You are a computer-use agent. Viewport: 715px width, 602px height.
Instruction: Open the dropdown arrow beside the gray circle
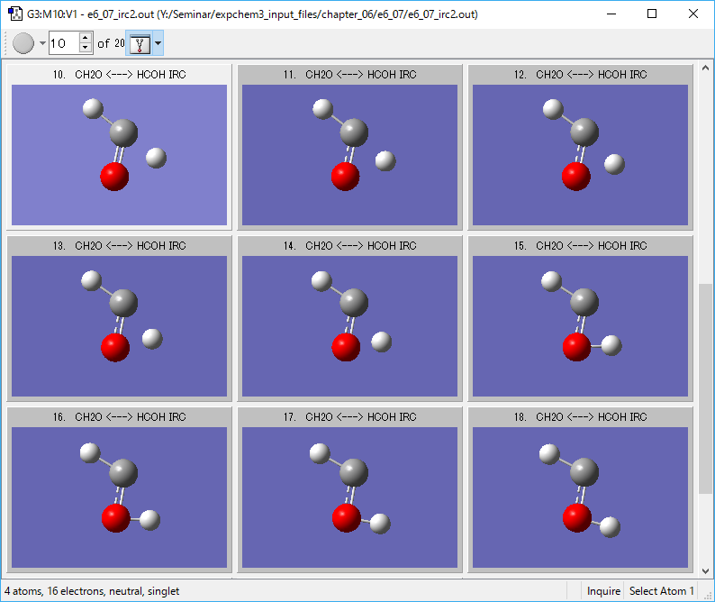42,43
